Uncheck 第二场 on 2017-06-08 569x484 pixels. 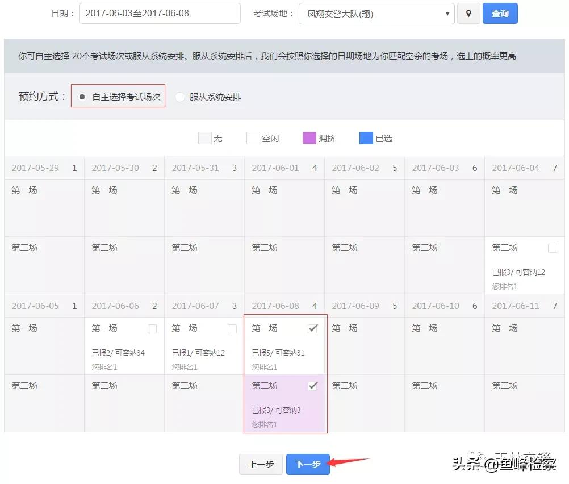[x=313, y=385]
